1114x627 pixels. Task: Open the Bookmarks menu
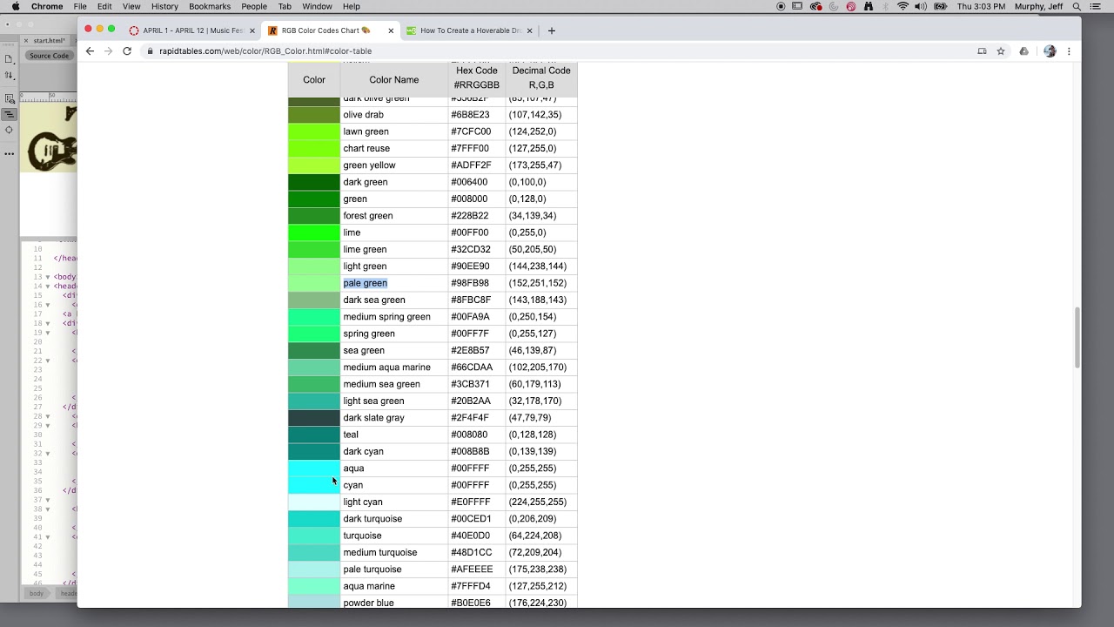pyautogui.click(x=210, y=6)
